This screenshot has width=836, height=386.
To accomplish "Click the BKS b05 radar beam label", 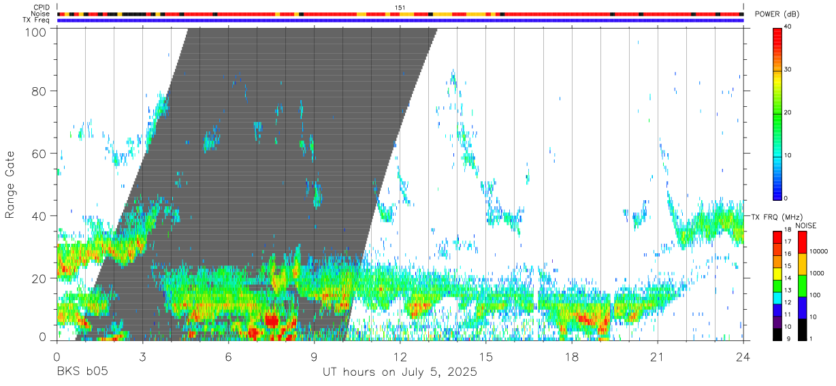I will (82, 372).
